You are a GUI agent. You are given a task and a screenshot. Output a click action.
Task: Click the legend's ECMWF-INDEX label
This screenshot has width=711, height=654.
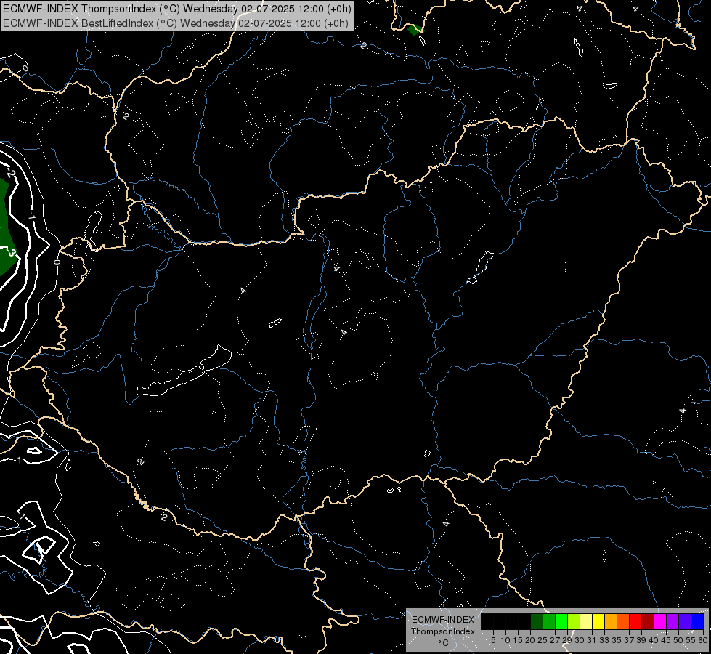click(442, 620)
